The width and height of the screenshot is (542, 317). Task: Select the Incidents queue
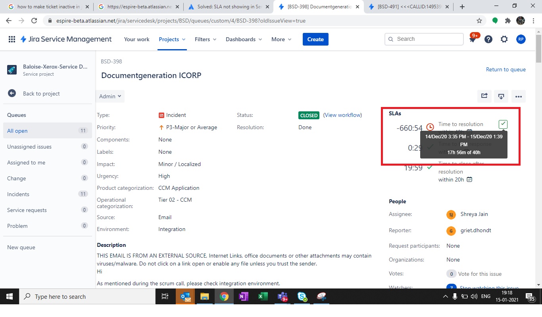pos(48,194)
